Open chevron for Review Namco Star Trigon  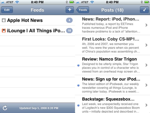[146, 65]
